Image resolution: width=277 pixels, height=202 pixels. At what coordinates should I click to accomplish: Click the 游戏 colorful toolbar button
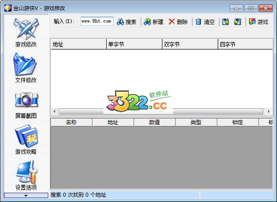(259, 22)
